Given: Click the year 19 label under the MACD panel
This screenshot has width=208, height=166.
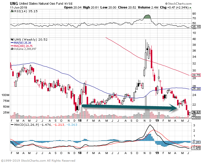Looking at the screenshot, I should coord(157,153).
